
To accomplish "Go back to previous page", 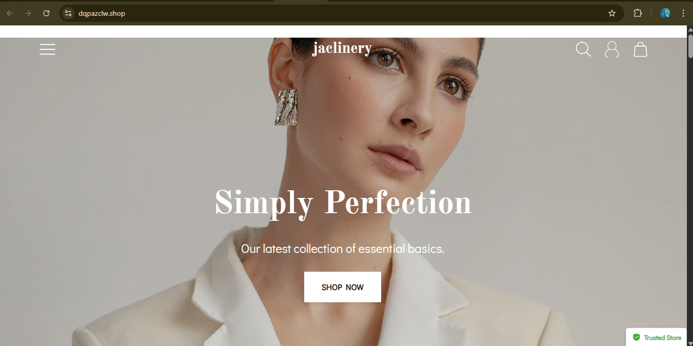I will (x=10, y=13).
